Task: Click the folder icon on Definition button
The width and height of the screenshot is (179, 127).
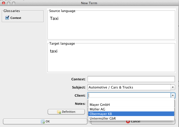Action: pos(59,112)
